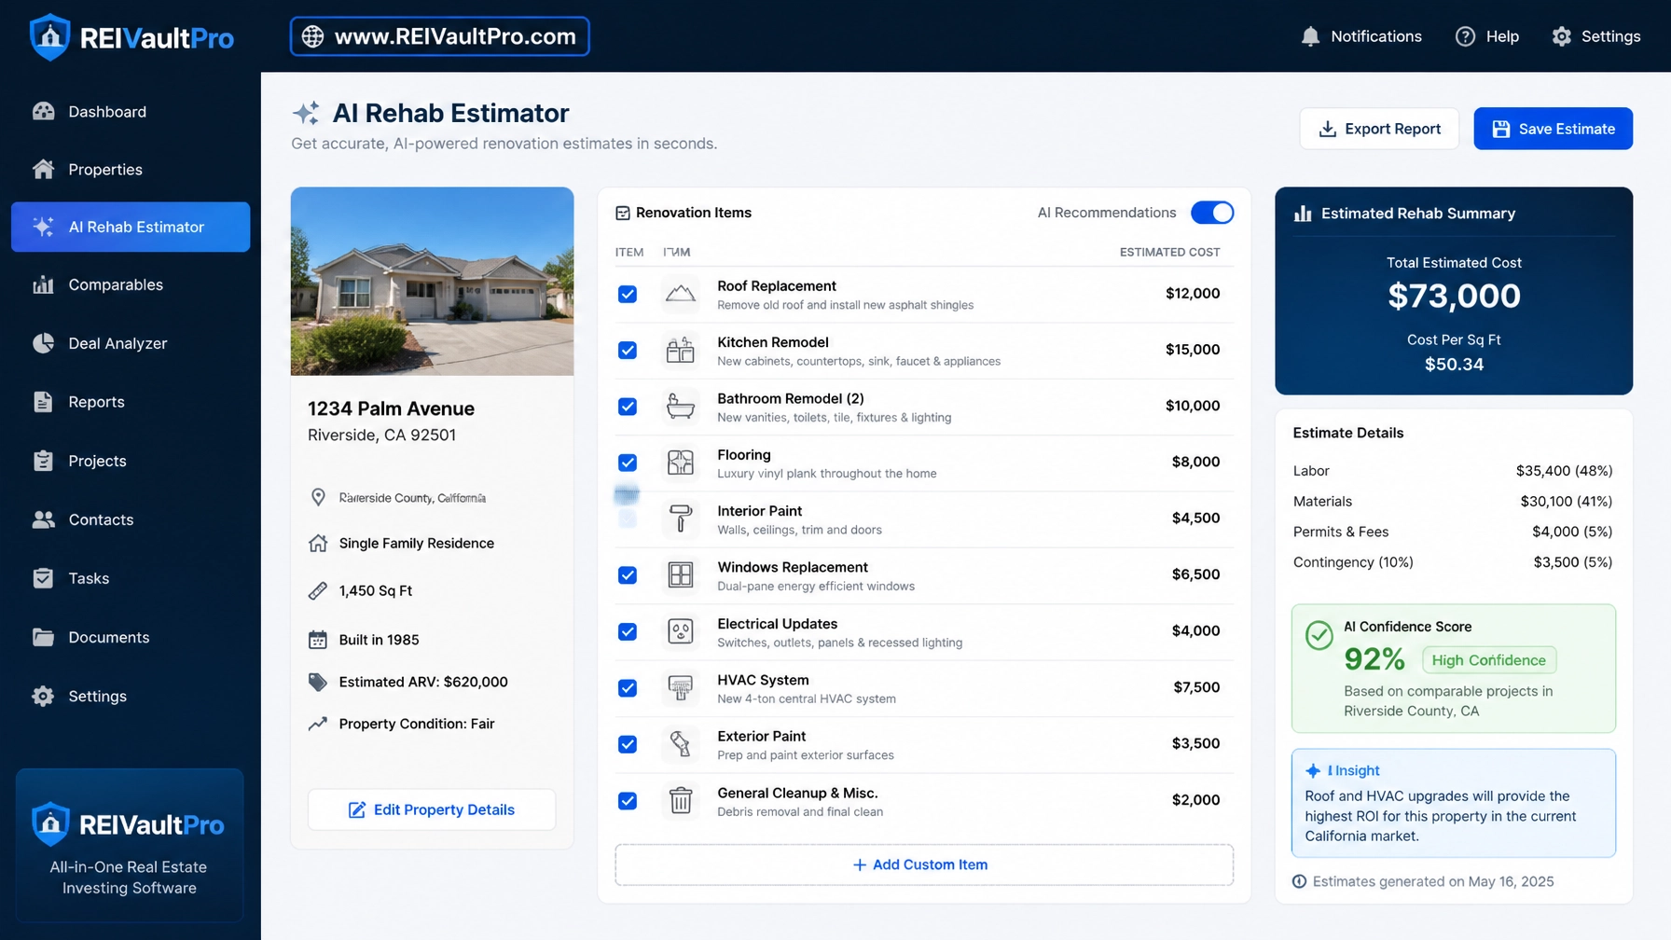Click the HVAC System item icon
This screenshot has height=940, width=1671.
(681, 688)
